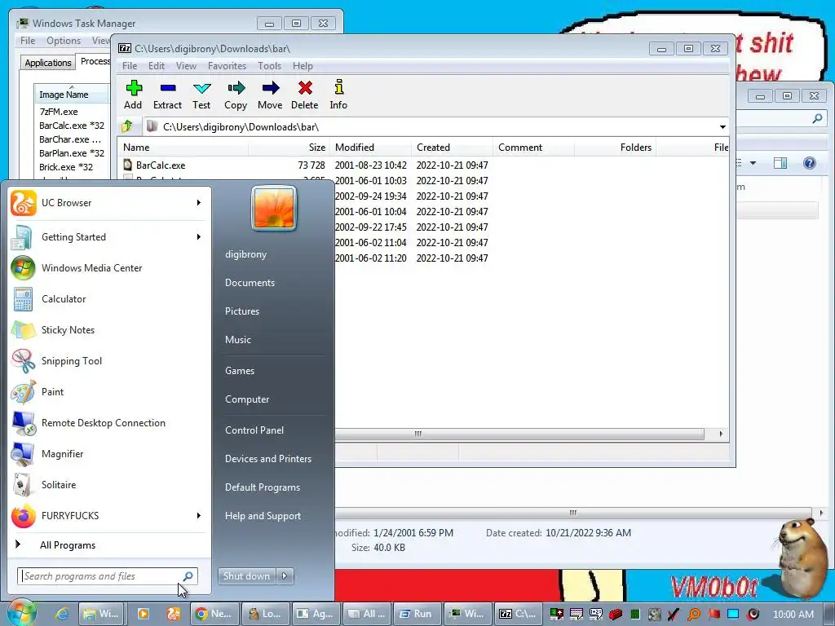Viewport: 835px width, 626px height.
Task: Open the View menu in 7-Zip
Action: [x=186, y=66]
